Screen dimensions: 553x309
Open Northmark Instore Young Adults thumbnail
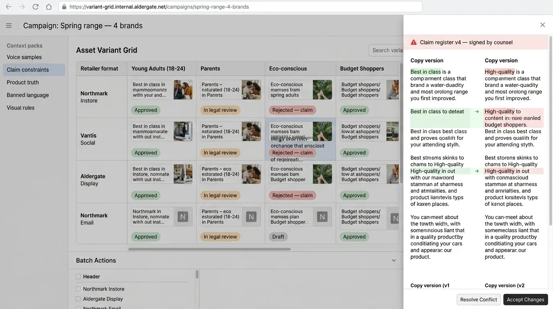tap(183, 90)
